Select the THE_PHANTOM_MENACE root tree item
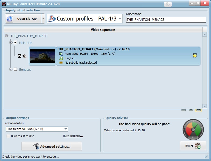Viewport: 211px width, 161px height. coord(29,36)
